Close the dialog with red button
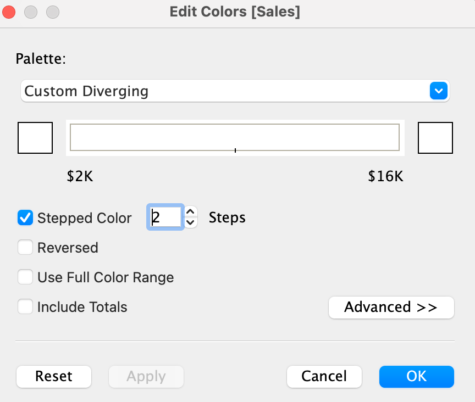 (x=9, y=12)
